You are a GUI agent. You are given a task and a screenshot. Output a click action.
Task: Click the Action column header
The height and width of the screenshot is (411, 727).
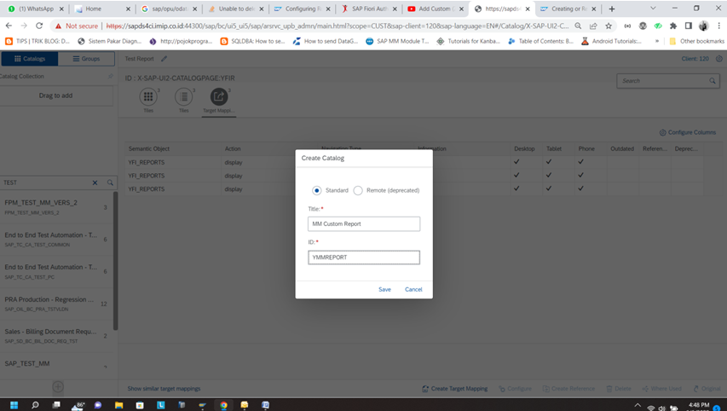(x=233, y=149)
